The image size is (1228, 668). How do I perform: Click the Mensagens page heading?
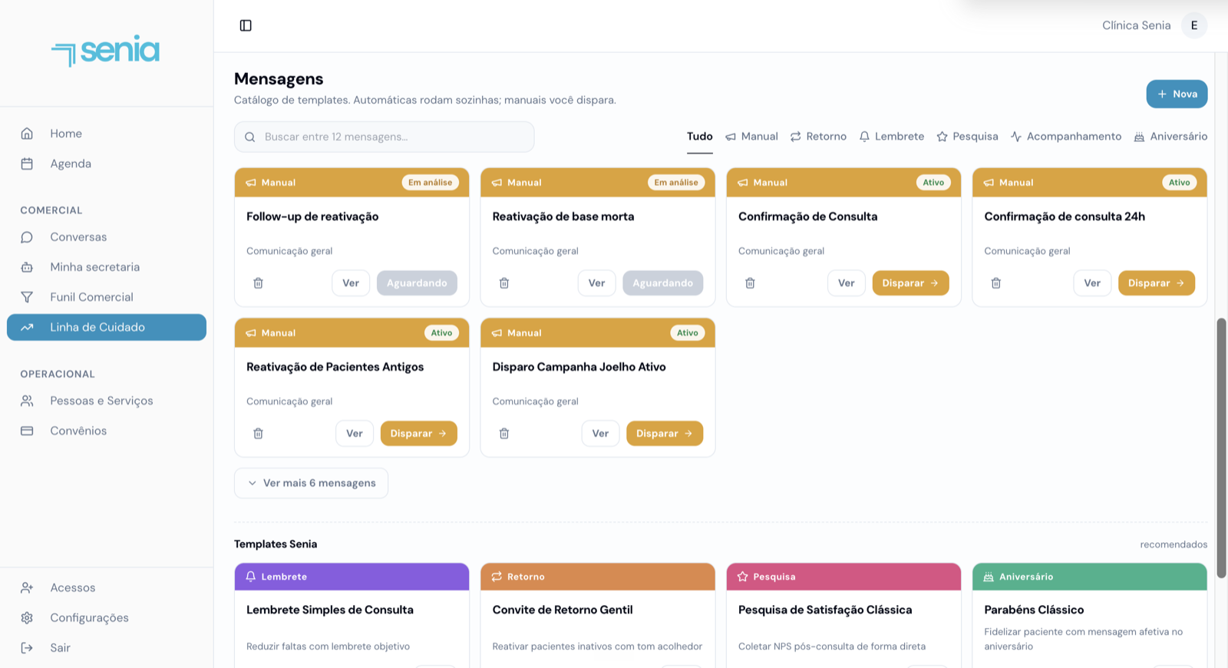pos(279,79)
